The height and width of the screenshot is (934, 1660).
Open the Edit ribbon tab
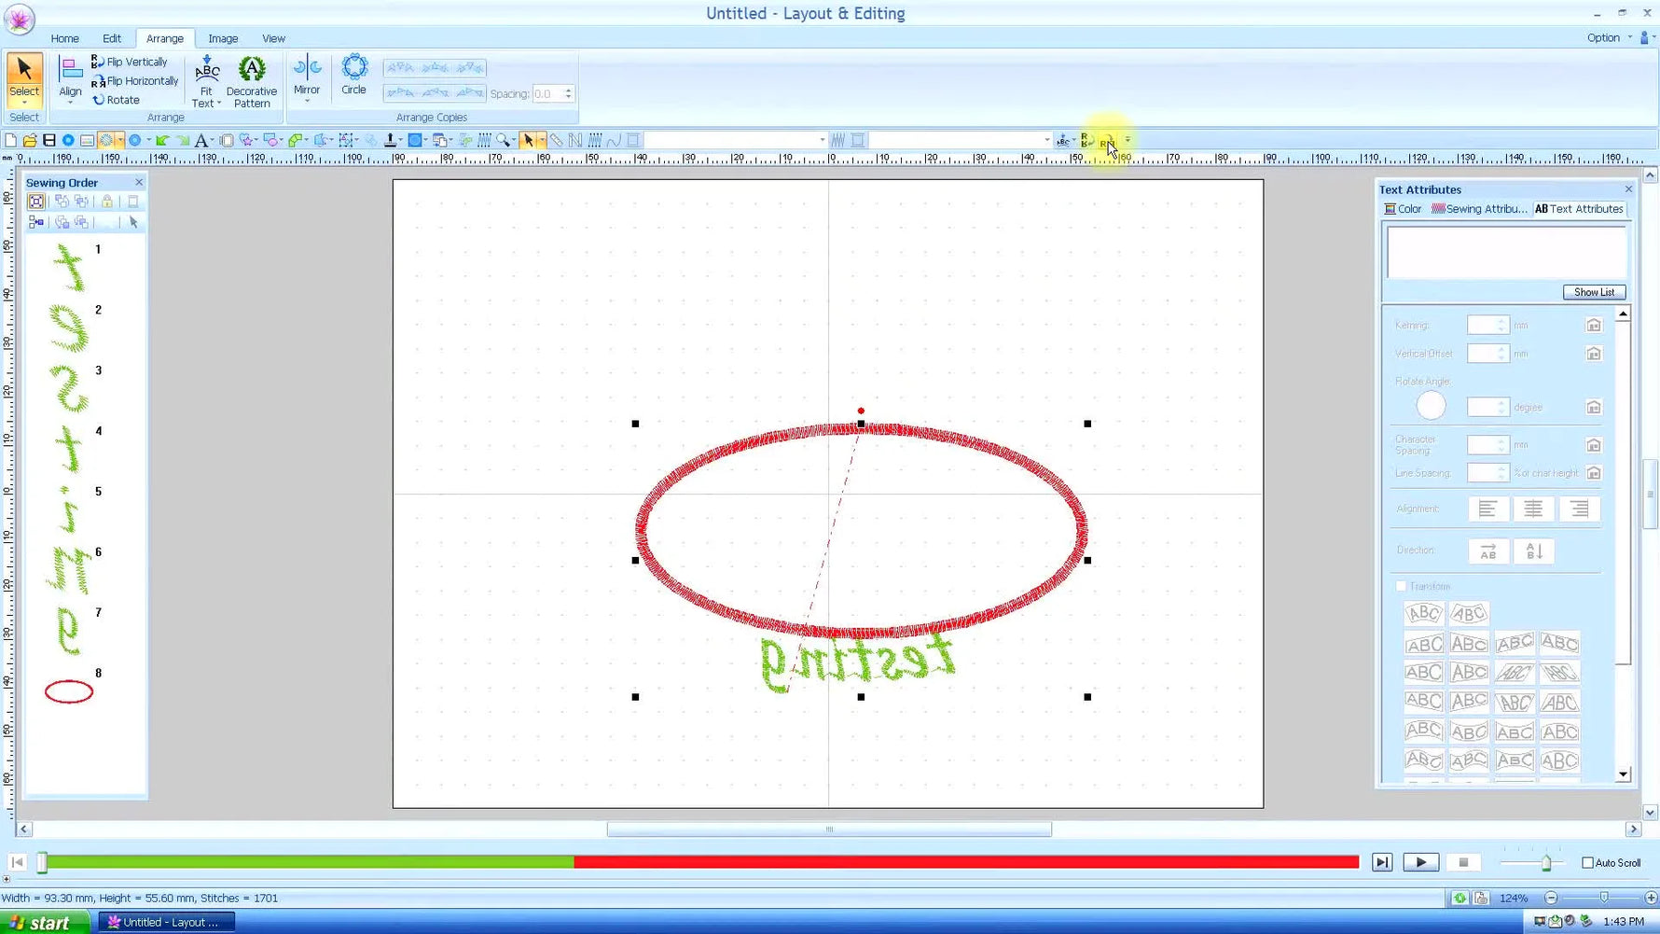[x=112, y=38]
